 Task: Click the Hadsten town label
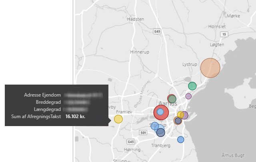135,19
